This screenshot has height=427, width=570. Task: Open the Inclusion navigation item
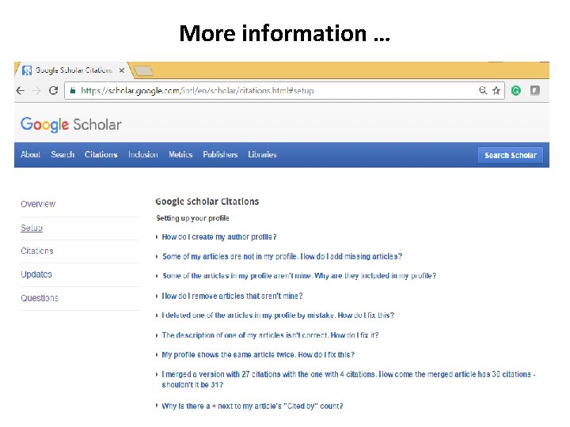142,155
